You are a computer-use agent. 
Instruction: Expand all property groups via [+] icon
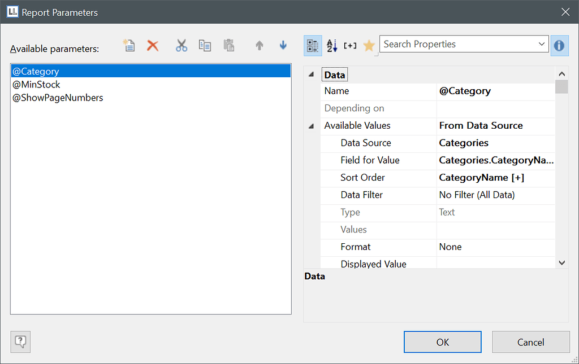click(x=351, y=45)
